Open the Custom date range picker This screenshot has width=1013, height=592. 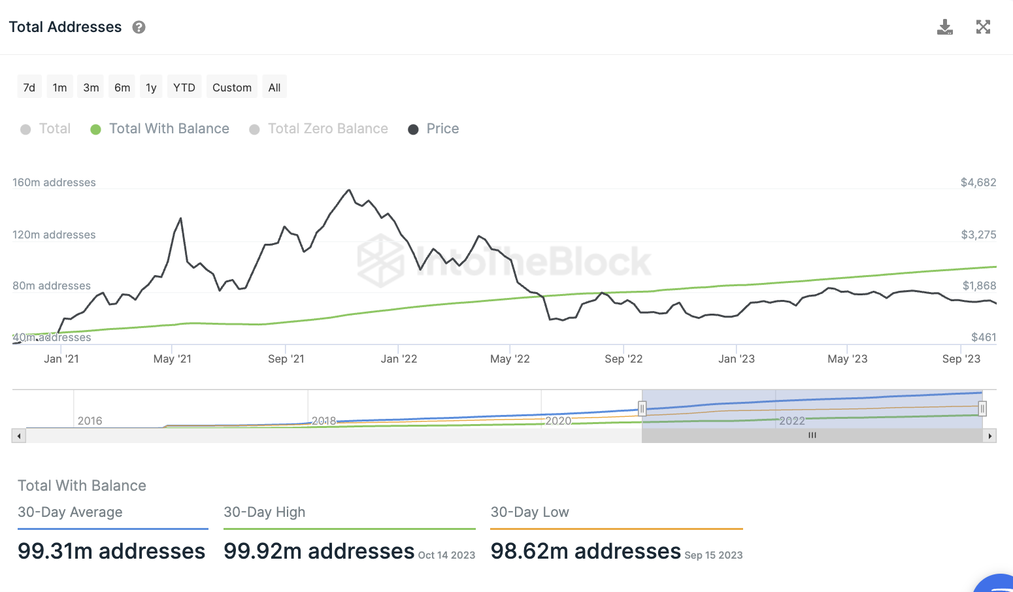click(x=232, y=87)
